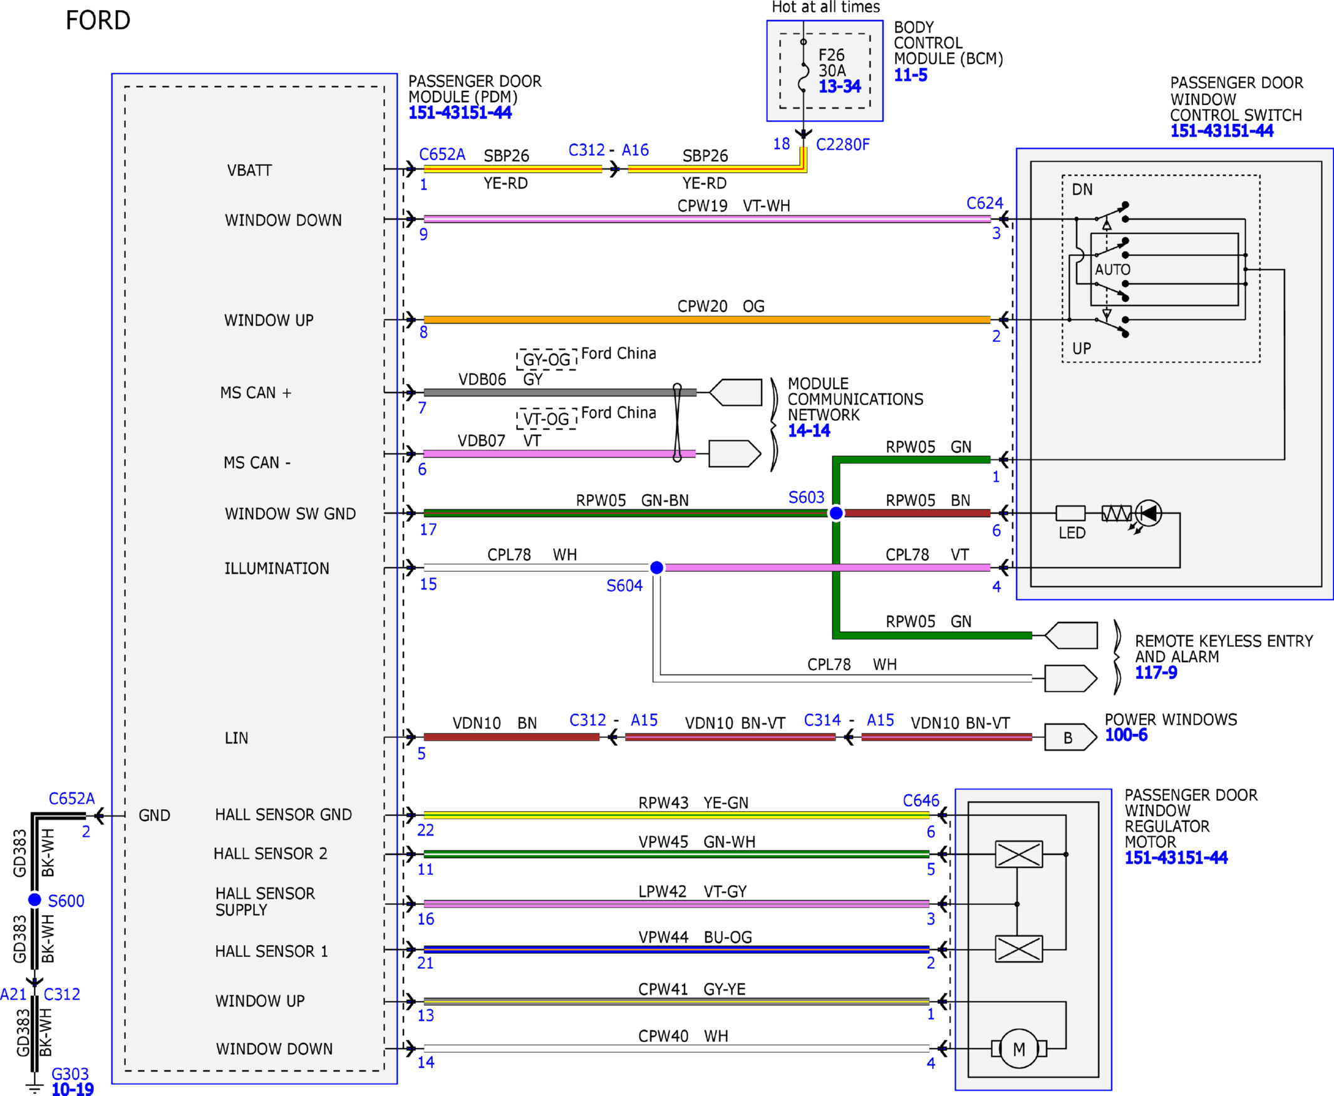Click the FORD title text
Viewport: 1334px width, 1096px height.
click(x=98, y=20)
